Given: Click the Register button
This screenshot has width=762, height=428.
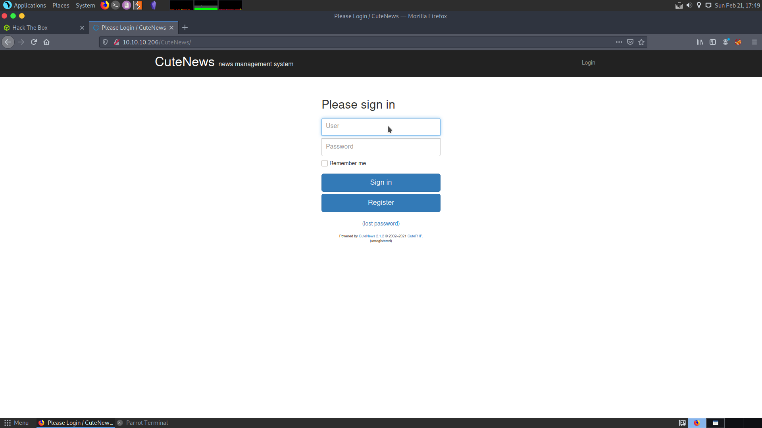Looking at the screenshot, I should point(381,203).
